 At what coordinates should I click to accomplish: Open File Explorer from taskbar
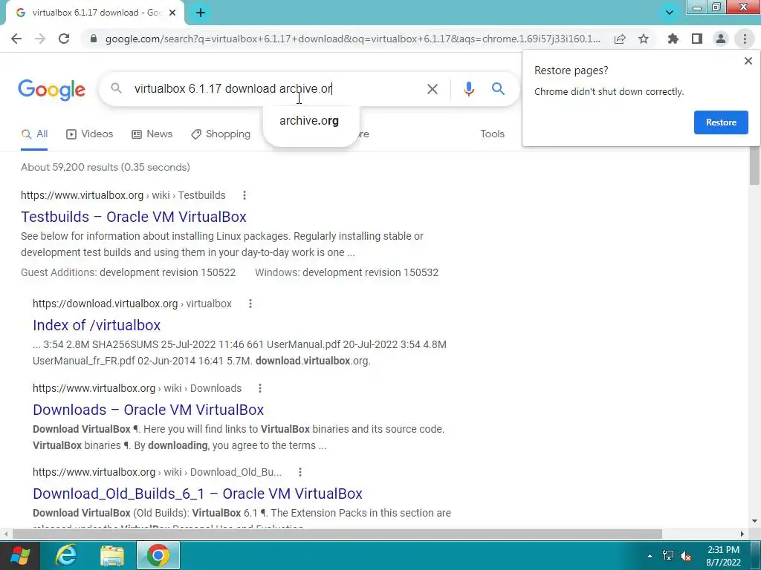tap(112, 555)
